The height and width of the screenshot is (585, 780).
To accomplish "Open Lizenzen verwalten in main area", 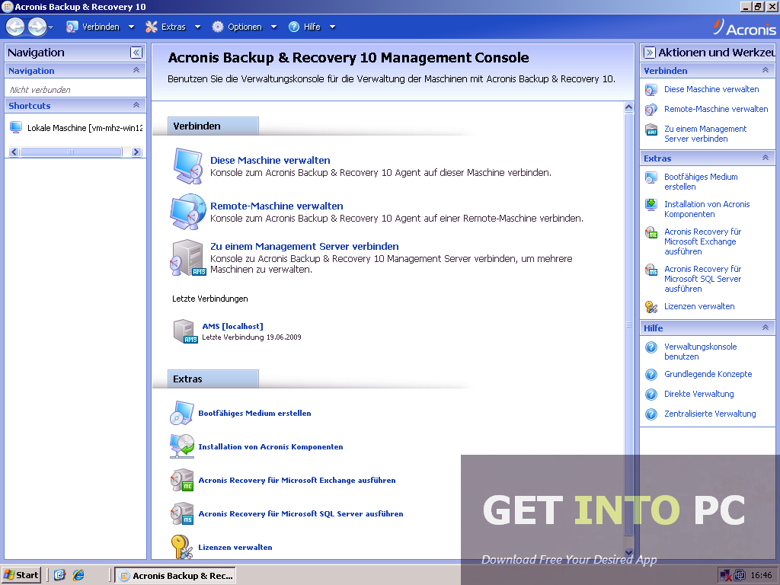I will point(235,547).
